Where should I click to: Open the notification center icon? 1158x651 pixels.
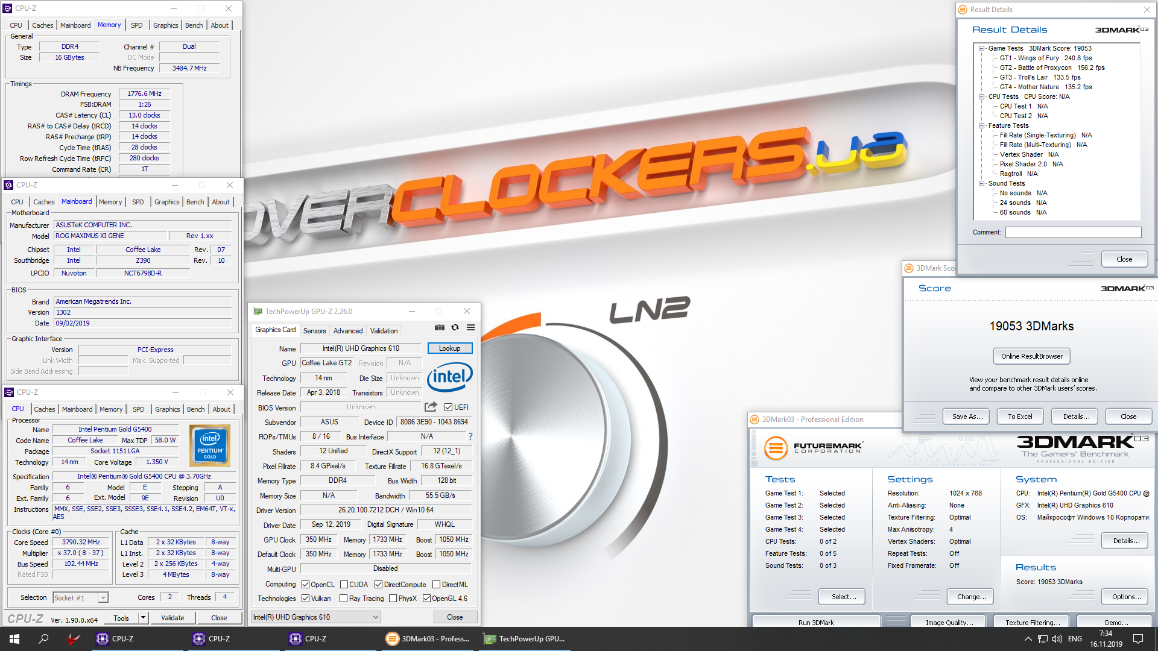pos(1138,639)
